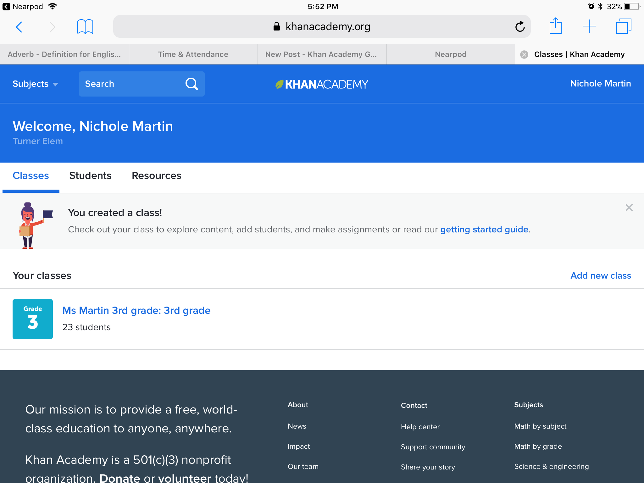
Task: Expand the Subjects dropdown menu
Action: pyautogui.click(x=35, y=84)
